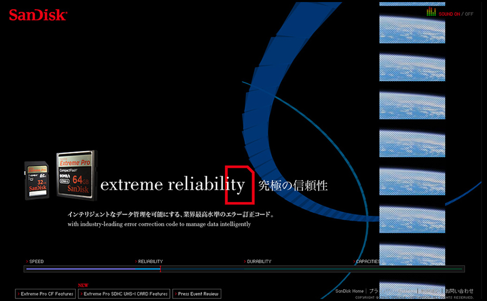This screenshot has width=487, height=301.
Task: Select the 64GB CompactFlash card image
Action: pos(75,174)
